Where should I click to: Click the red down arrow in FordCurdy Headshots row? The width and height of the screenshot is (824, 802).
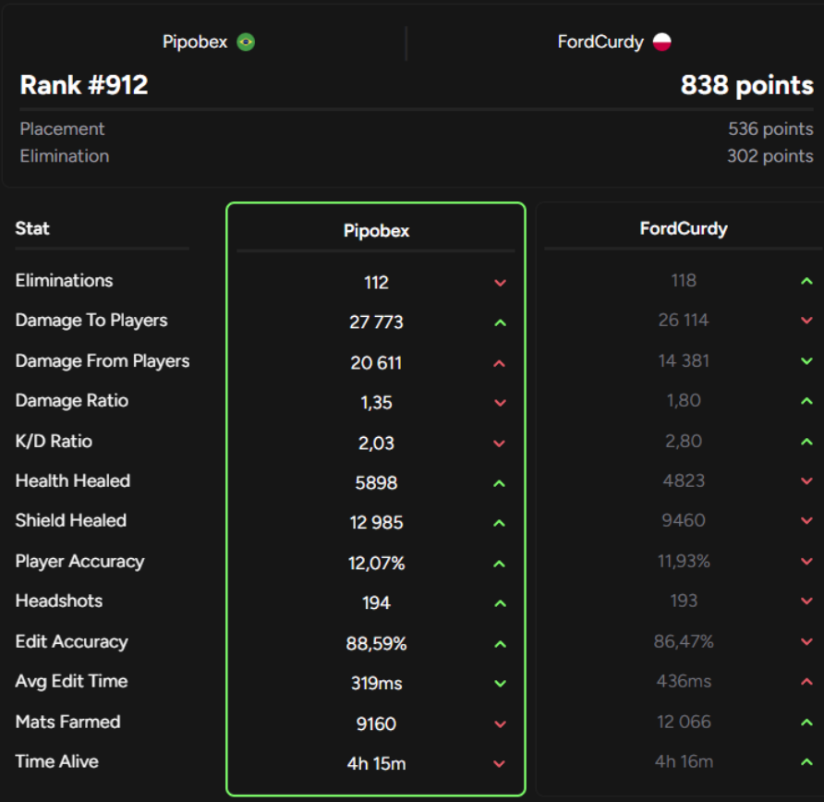pyautogui.click(x=806, y=601)
